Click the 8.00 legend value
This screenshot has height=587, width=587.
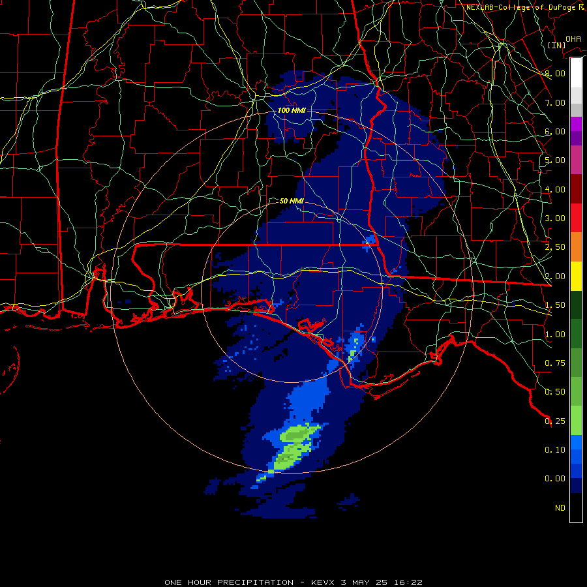pos(555,73)
